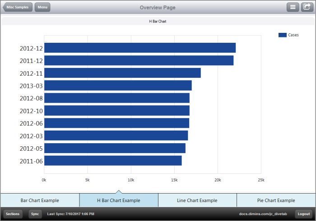This screenshot has height=221, width=316.
Task: Click the Logout button
Action: click(304, 214)
